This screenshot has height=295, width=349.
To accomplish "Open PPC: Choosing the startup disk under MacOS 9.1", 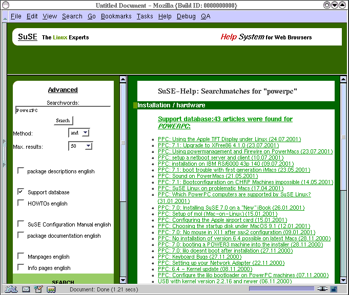I will [234, 226].
